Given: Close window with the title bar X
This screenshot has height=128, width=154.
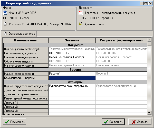Looking at the screenshot, I should [150, 3].
